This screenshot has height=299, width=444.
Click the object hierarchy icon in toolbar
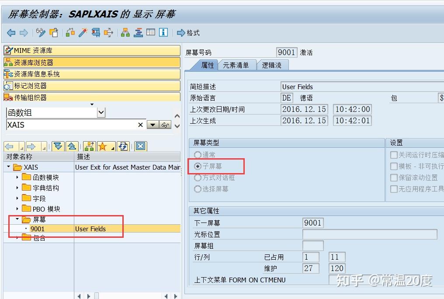click(125, 32)
